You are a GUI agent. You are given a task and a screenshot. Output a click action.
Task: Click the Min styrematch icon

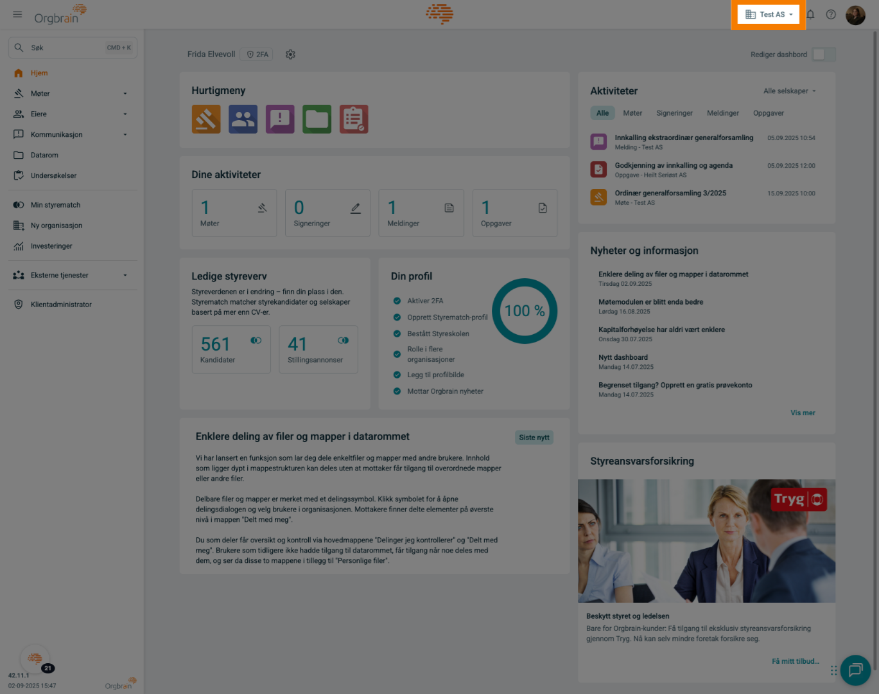19,205
